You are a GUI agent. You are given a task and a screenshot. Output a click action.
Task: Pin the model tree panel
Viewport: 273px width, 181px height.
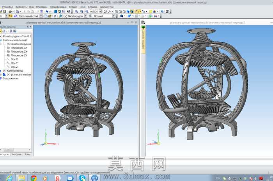click(28, 27)
